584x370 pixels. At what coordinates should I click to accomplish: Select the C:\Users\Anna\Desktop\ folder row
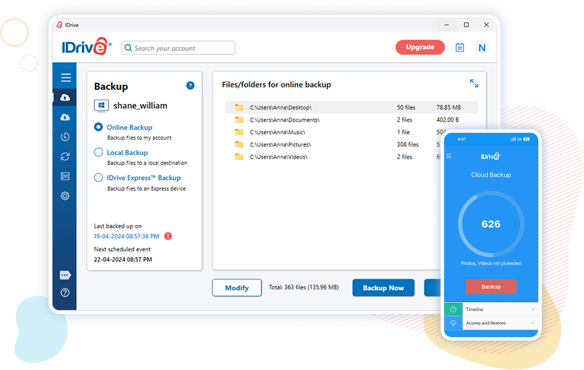point(351,107)
